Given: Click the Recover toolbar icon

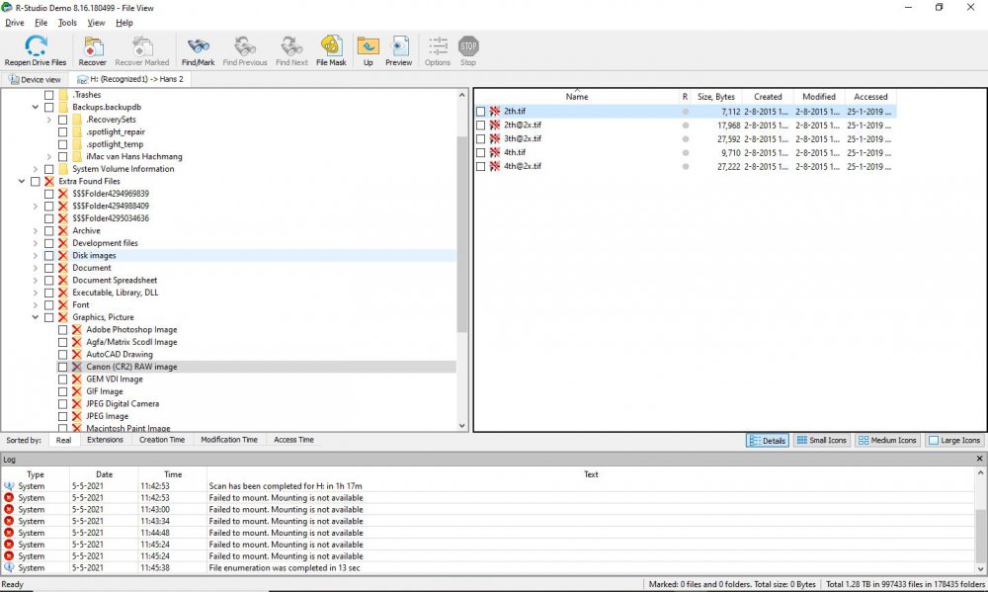Looking at the screenshot, I should (93, 46).
